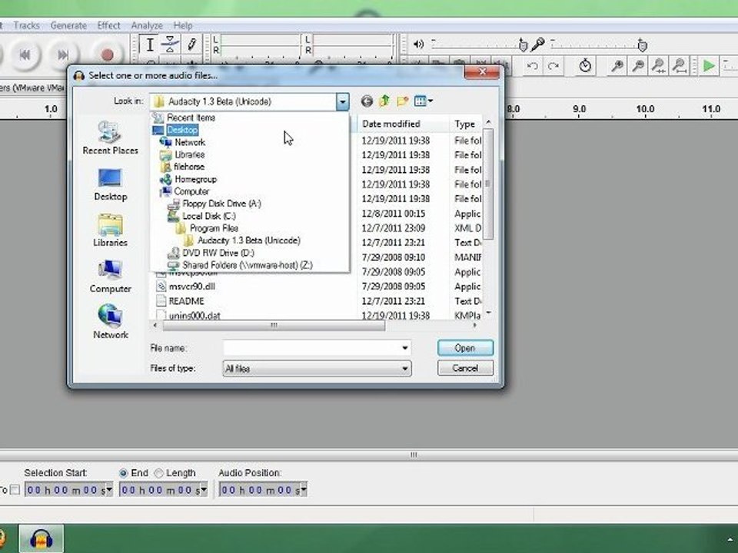The height and width of the screenshot is (553, 738).
Task: Click the Fit Selection zoom icon
Action: point(658,66)
